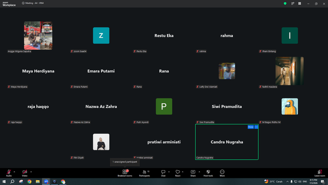Image resolution: width=328 pixels, height=185 pixels.
Task: Click the raja haqqo participant name
Action: point(38,106)
